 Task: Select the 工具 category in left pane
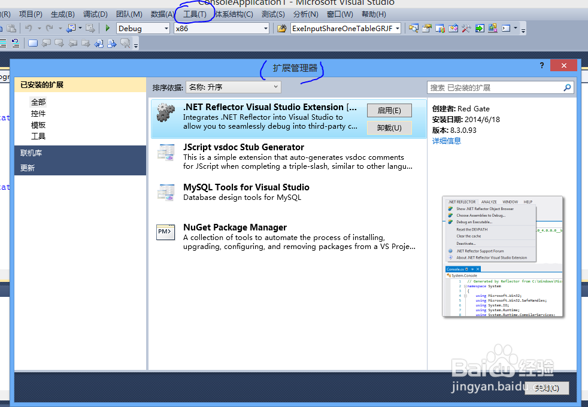(x=38, y=136)
